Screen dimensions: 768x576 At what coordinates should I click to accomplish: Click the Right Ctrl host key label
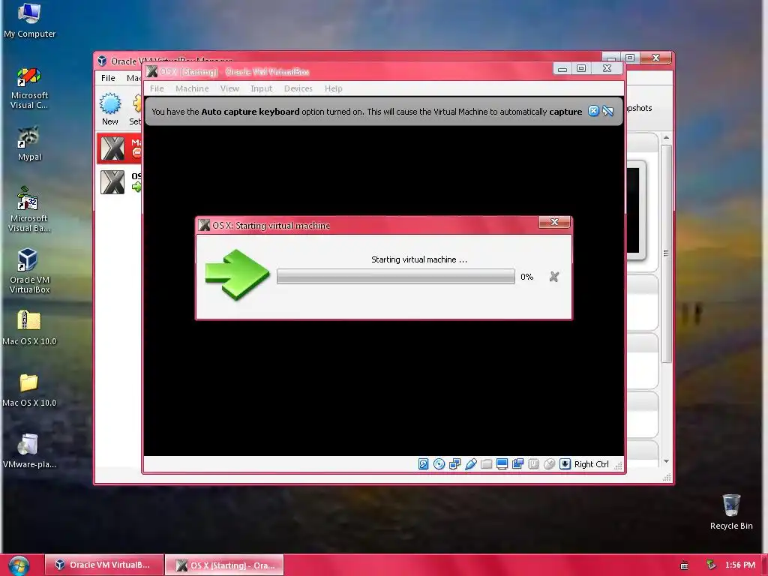click(591, 464)
